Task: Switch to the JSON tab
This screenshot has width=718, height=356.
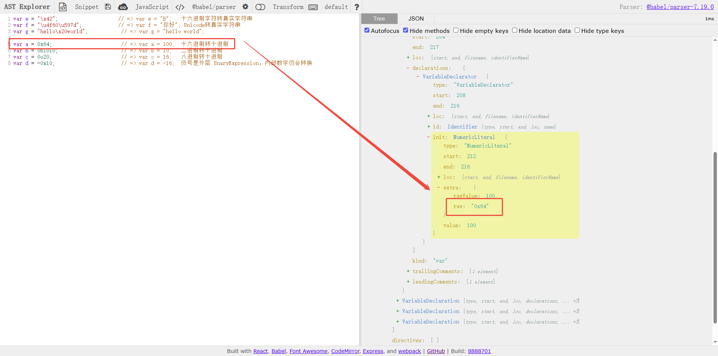Action: coord(416,19)
